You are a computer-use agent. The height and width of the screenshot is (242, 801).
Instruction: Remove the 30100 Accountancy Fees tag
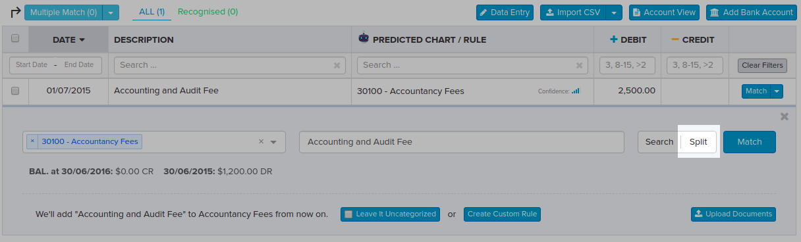(x=32, y=141)
